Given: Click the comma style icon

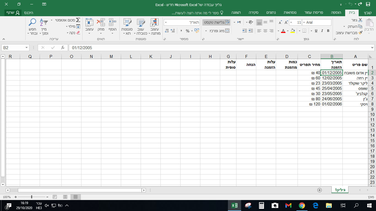Looking at the screenshot, I should click(x=181, y=31).
